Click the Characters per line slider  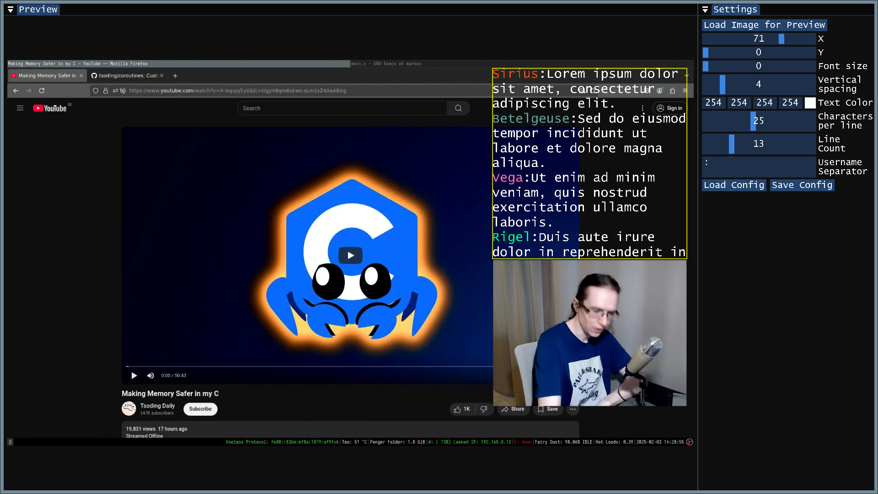tap(759, 121)
